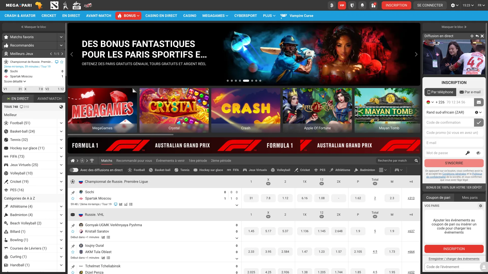Viewport: 488px width, 274px height.
Task: Pin the Gornyak-UGMK Verkhnyaya Pyshma match
Action: point(73,225)
